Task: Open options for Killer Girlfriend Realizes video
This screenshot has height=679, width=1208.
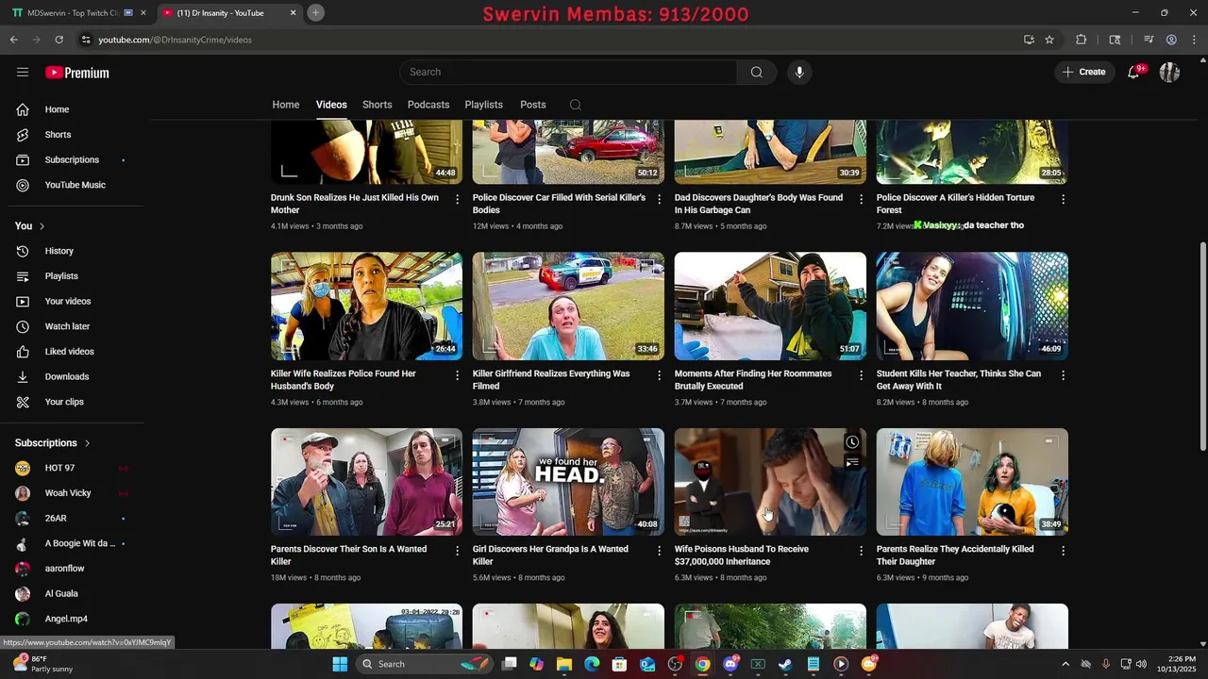Action: point(659,375)
